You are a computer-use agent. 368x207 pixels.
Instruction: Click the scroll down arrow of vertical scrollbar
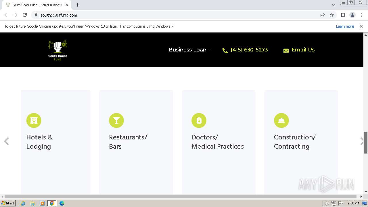(x=366, y=192)
